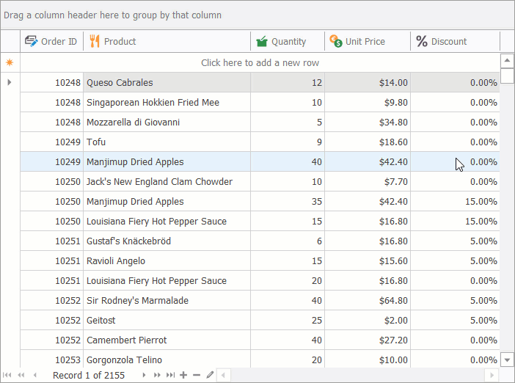The width and height of the screenshot is (515, 383).
Task: Go to the previous page of records
Action: click(21, 375)
